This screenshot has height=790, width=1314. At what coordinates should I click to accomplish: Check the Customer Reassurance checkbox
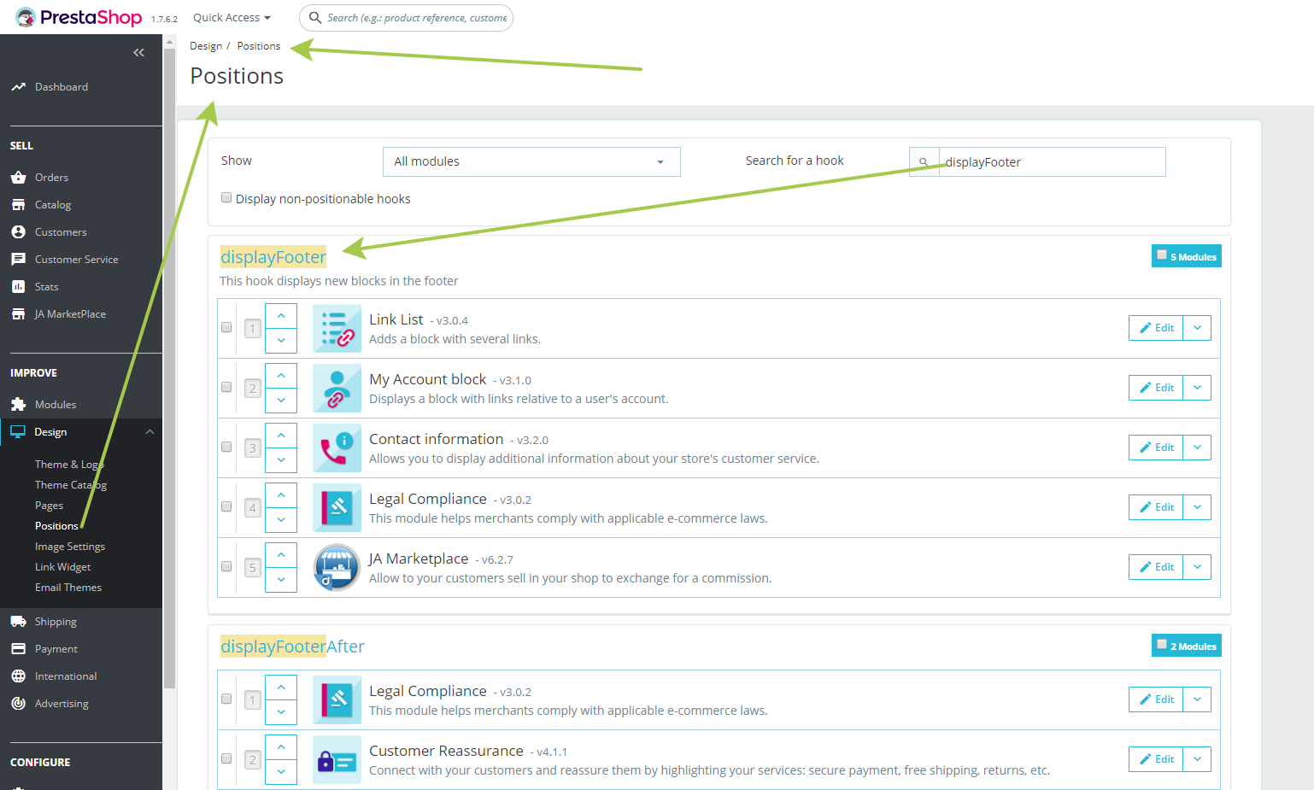coord(226,758)
